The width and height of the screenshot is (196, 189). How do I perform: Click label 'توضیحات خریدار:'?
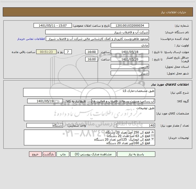point(178,138)
